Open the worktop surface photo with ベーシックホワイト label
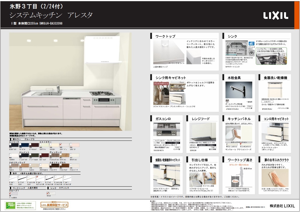Image resolution: width=301 pixels, height=213 pixels. click(x=169, y=52)
